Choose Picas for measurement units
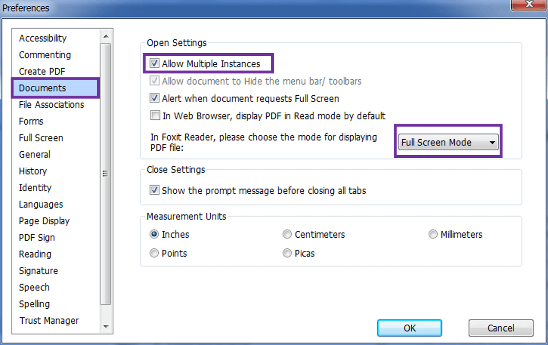Image resolution: width=548 pixels, height=345 pixels. click(287, 253)
